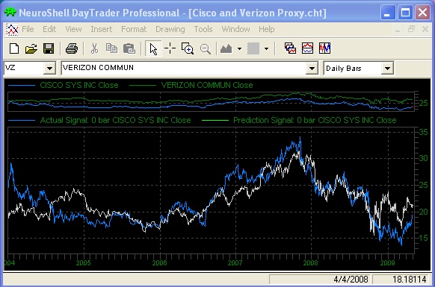Open a file with the folder icon

point(31,48)
